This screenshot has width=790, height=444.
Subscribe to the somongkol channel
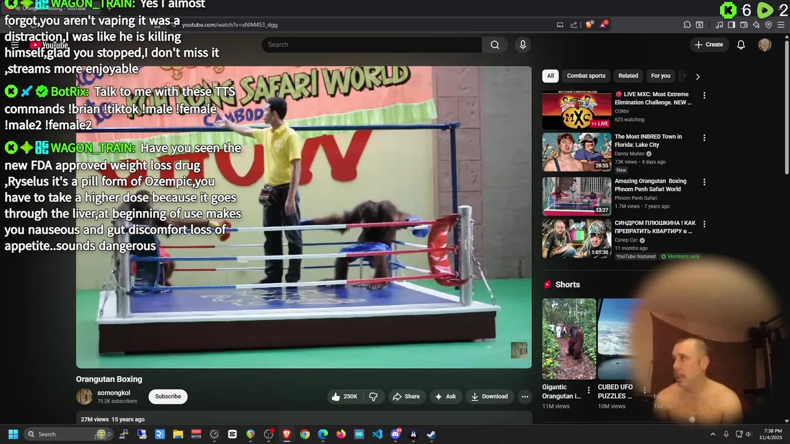coord(168,397)
